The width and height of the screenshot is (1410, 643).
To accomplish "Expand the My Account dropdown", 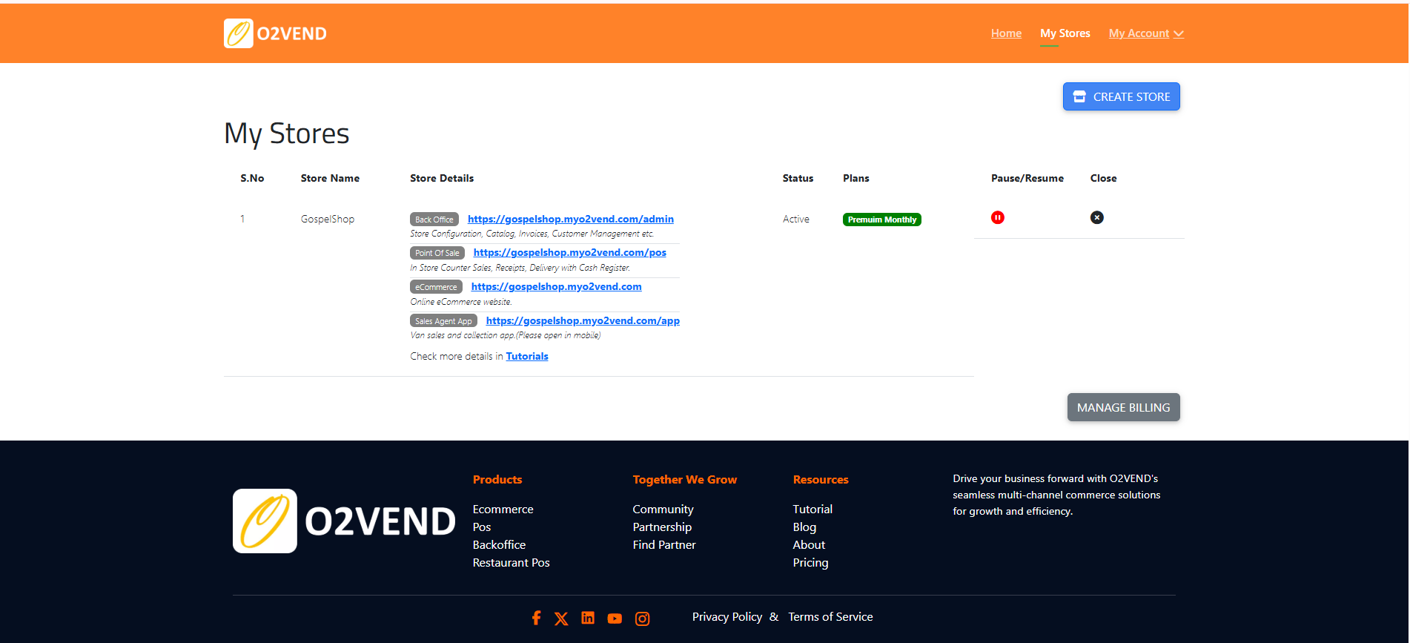I will 1146,33.
